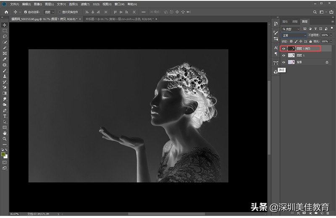The width and height of the screenshot is (336, 218).
Task: Select the Crop tool
Action: 5,48
